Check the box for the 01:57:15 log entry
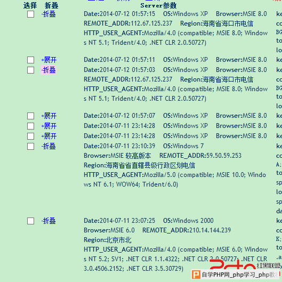This screenshot has height=282, width=282. click(x=30, y=14)
